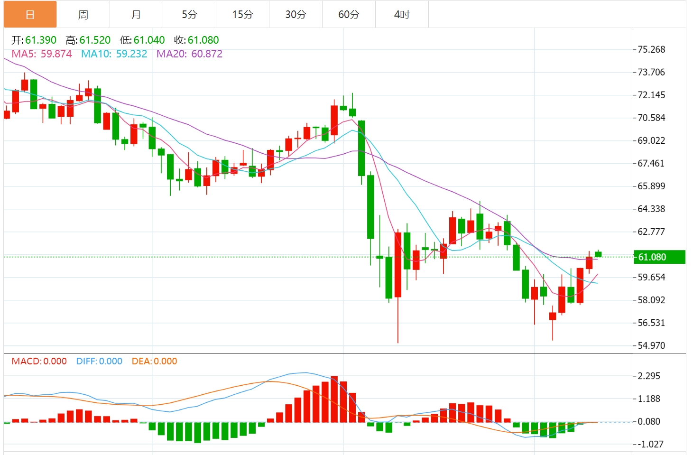693x455 pixels.
Task: Switch to the 周 weekly tab
Action: pyautogui.click(x=83, y=14)
